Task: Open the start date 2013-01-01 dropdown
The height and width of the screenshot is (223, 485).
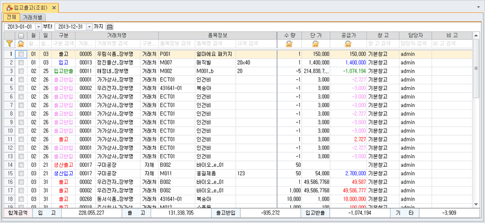Action: (39, 27)
